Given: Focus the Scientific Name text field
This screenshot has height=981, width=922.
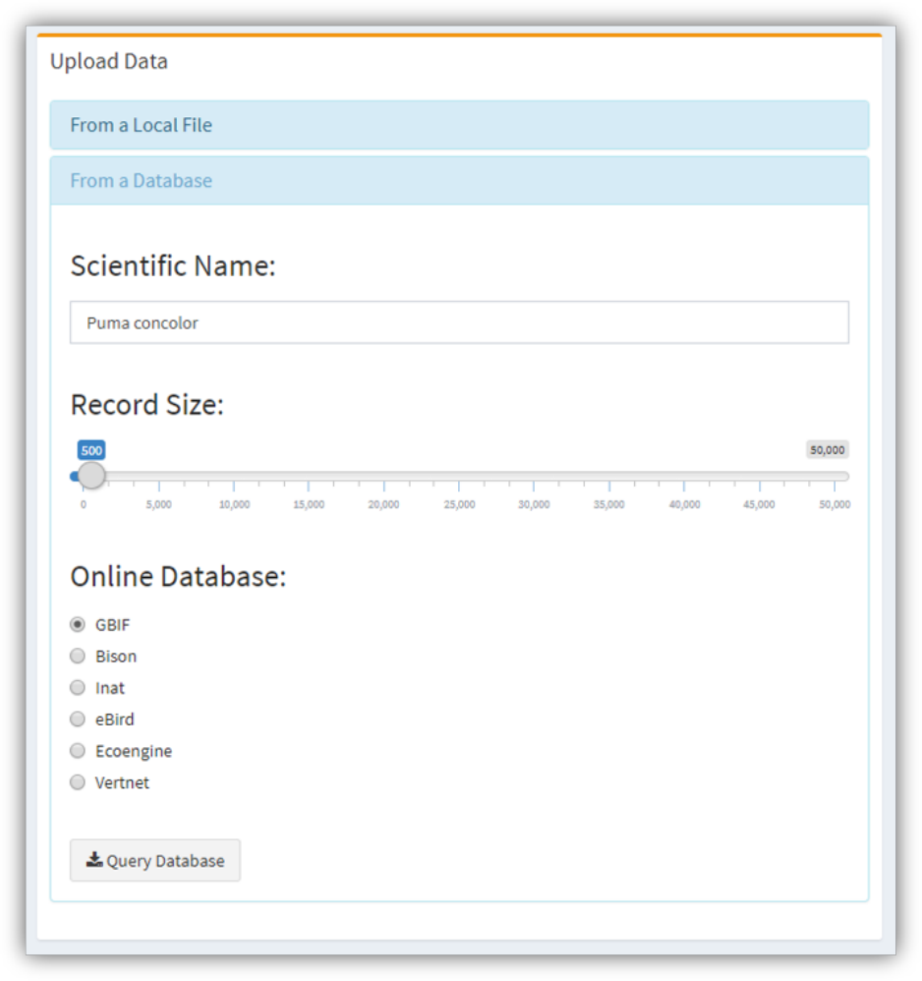Looking at the screenshot, I should pyautogui.click(x=459, y=322).
